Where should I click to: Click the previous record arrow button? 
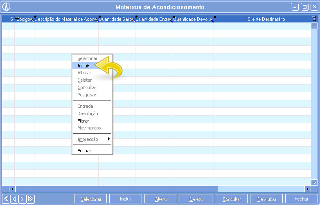coord(14,199)
